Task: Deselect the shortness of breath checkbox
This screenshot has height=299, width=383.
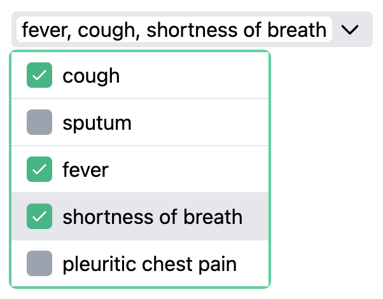Action: [39, 217]
